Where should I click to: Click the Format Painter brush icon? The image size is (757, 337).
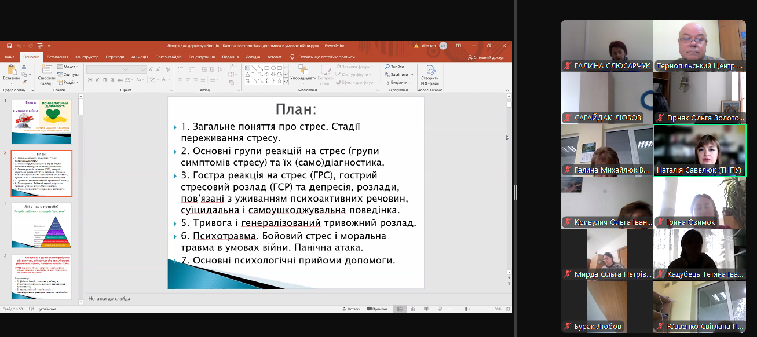pos(24,82)
